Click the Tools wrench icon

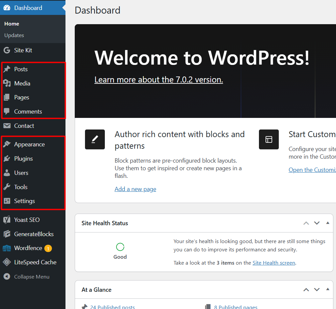(x=7, y=187)
